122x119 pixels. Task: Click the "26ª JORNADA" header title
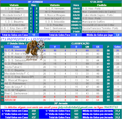click(35, 2)
